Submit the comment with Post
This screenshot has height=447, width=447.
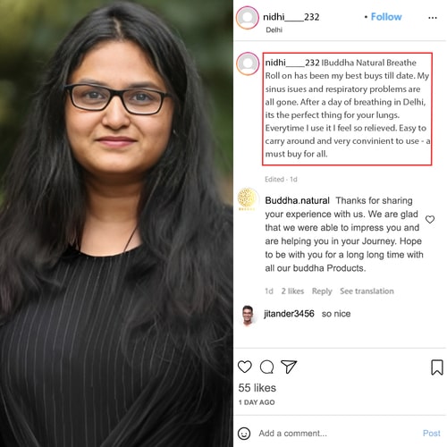pyautogui.click(x=431, y=433)
